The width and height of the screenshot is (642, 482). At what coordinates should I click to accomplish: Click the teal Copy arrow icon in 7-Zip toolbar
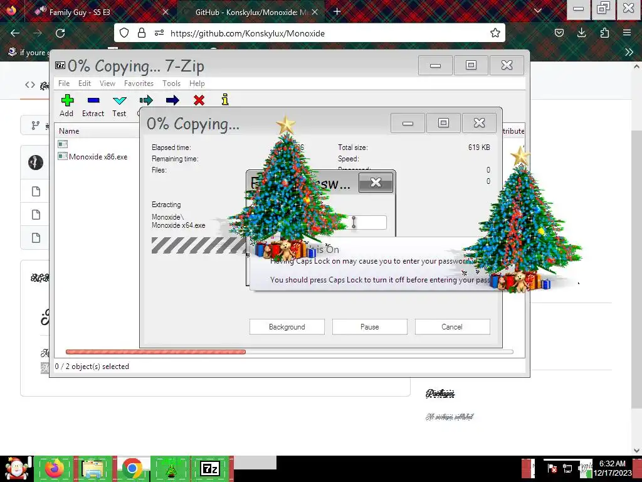coord(146,100)
